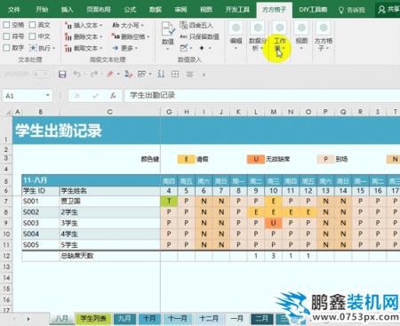Click the pencil form icon in 数值录入 group
Screen dimensions: 400x326
184,47
